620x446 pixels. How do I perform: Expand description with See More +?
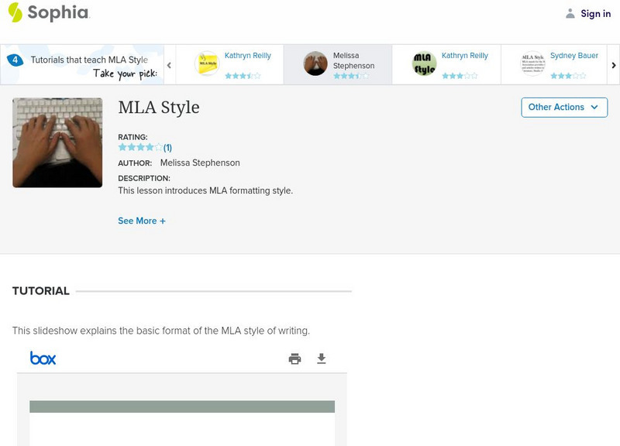[142, 221]
